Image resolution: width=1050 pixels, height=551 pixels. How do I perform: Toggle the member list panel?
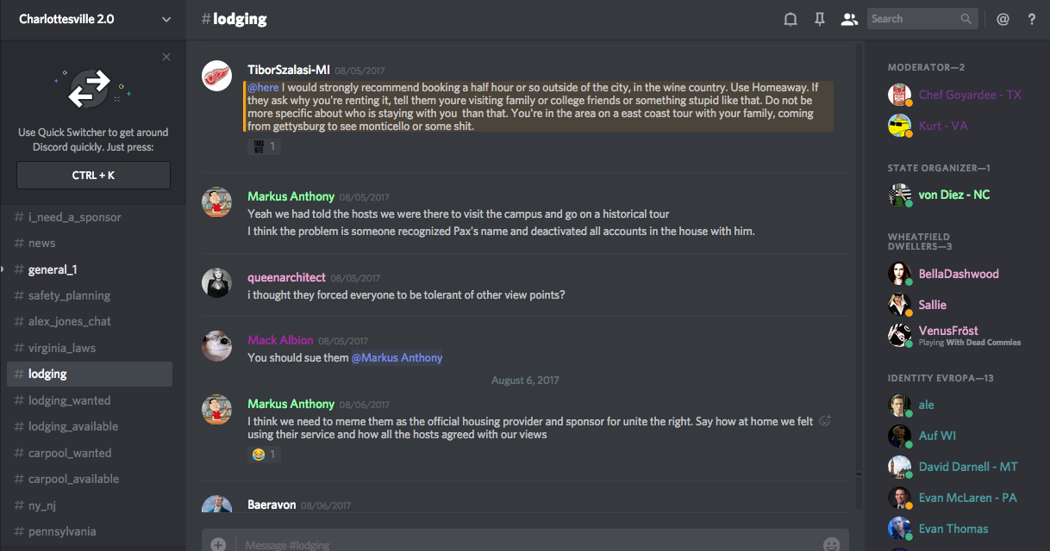[849, 19]
